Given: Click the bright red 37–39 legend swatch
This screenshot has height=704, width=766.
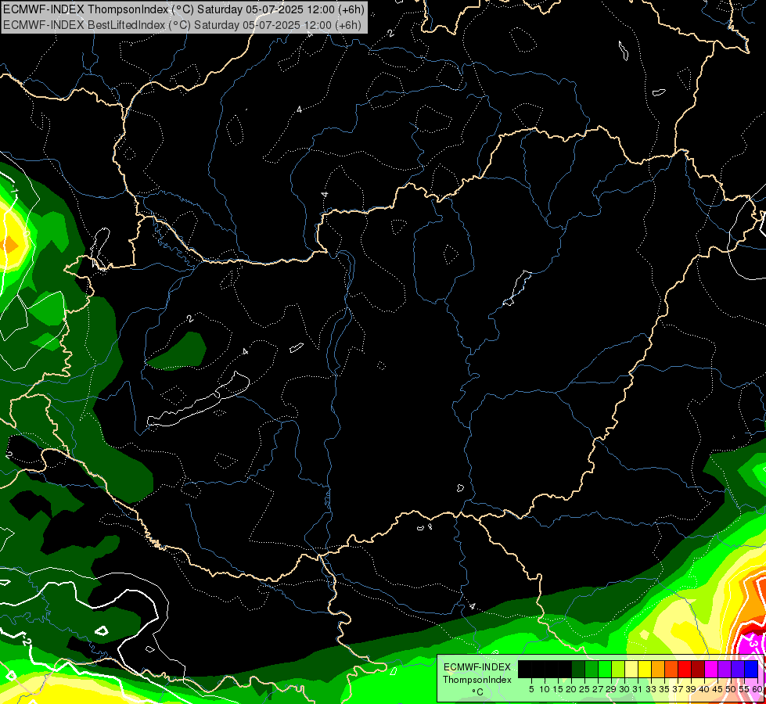Looking at the screenshot, I should (685, 670).
